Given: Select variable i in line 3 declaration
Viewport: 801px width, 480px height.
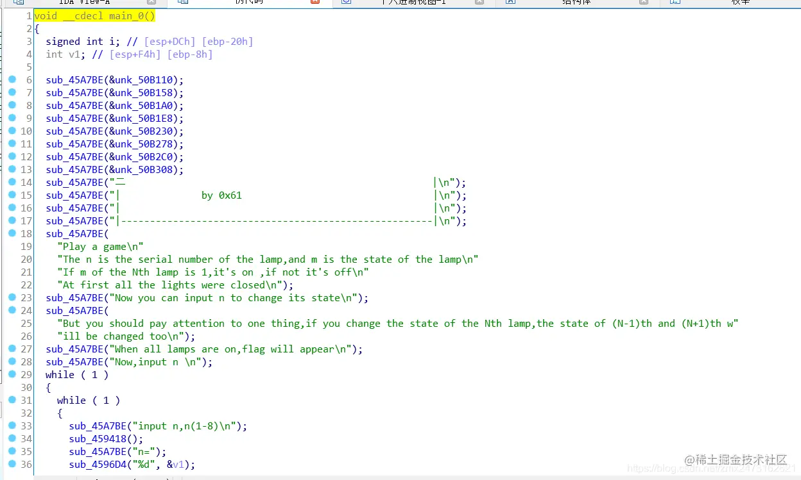Looking at the screenshot, I should point(112,41).
